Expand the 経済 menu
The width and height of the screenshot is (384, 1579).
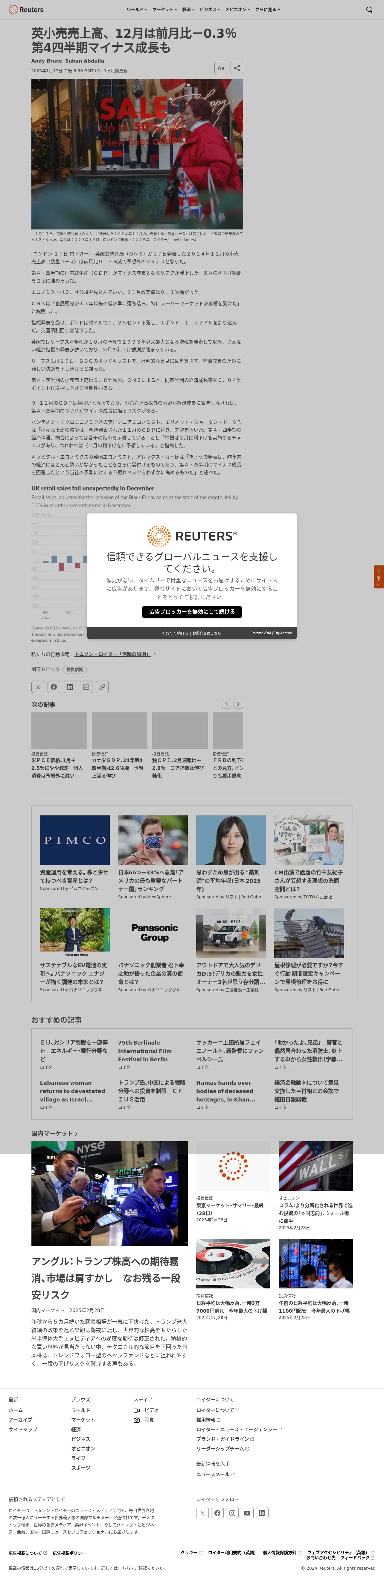coord(188,10)
